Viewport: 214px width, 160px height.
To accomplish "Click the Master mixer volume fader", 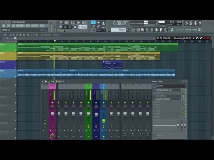I will click(x=52, y=114).
